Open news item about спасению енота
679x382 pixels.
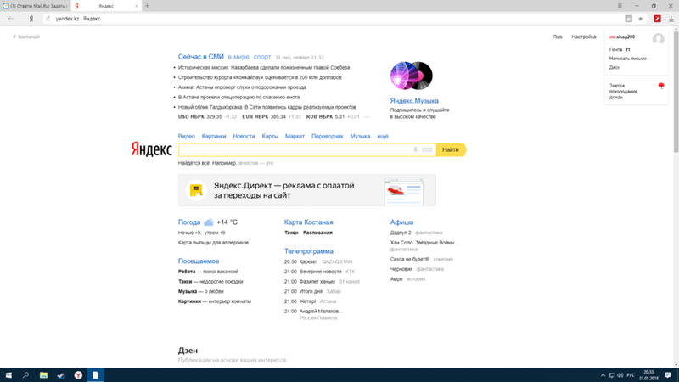click(x=238, y=97)
